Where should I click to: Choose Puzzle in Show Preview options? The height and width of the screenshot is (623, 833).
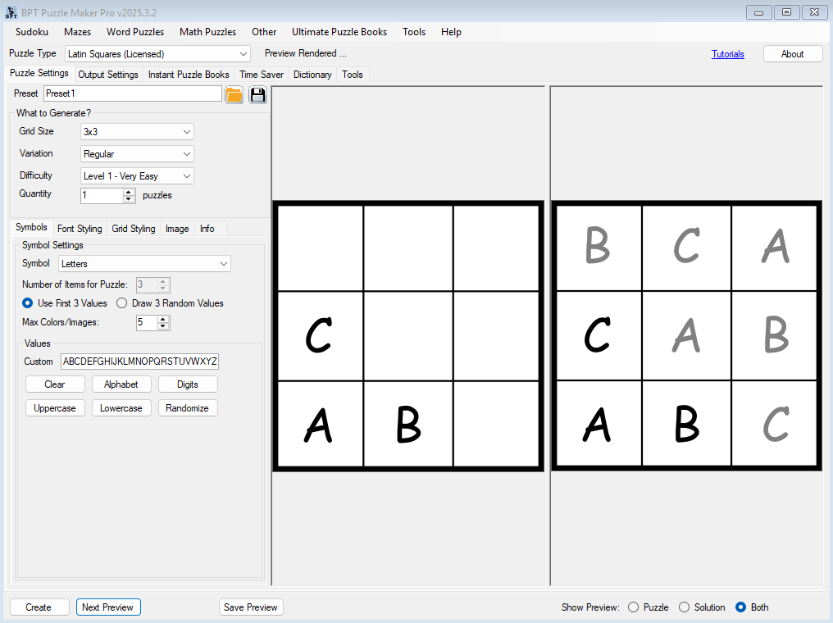click(x=633, y=607)
